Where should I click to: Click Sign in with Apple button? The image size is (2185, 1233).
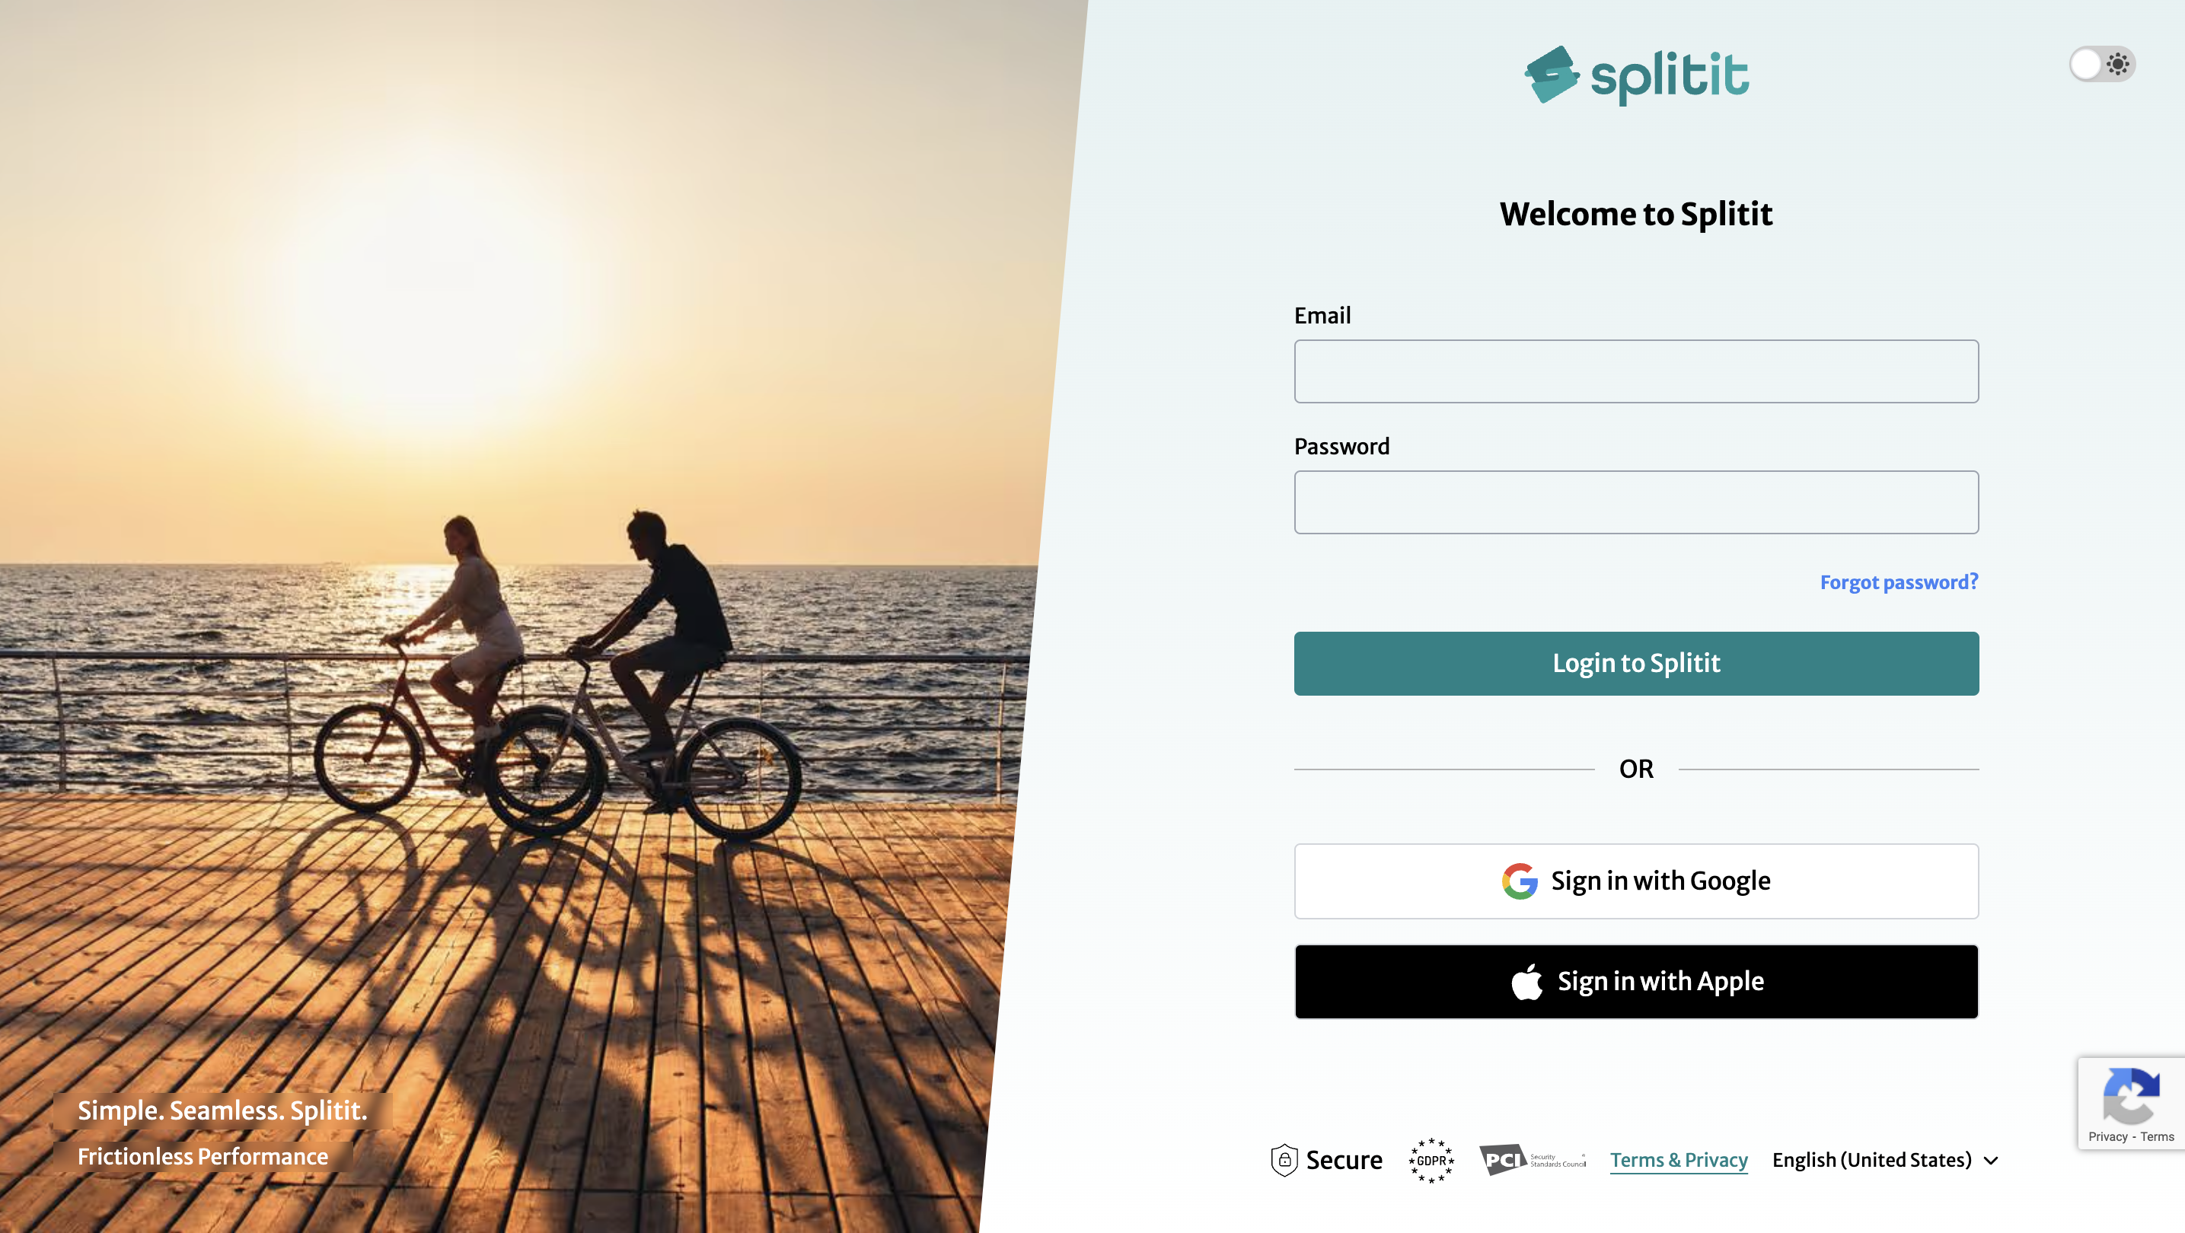tap(1636, 981)
